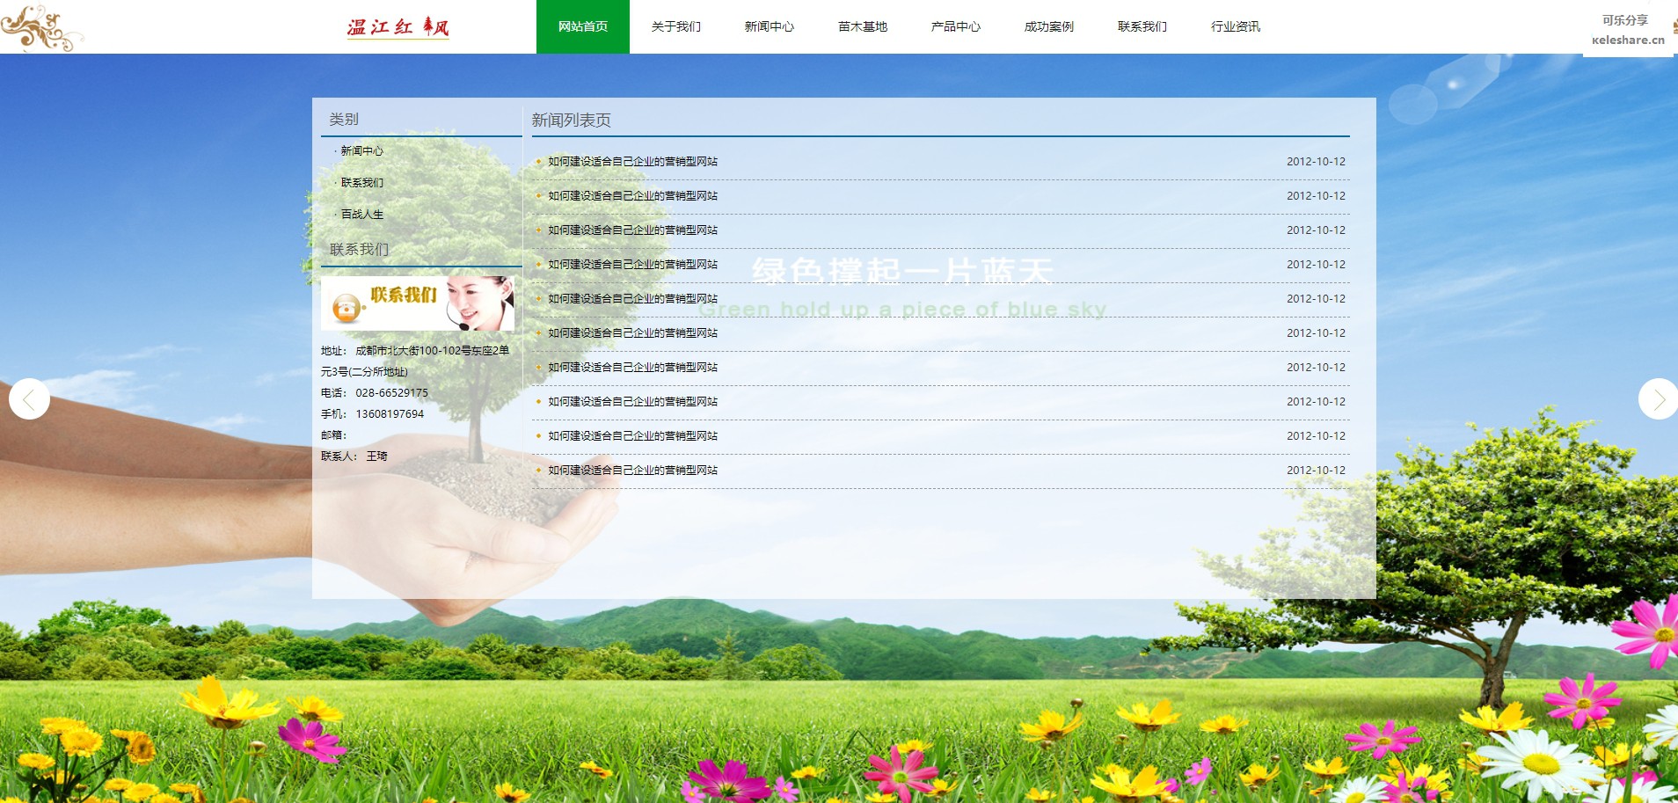
Task: Click the 2012-10-12 date of the last article
Action: point(1316,471)
